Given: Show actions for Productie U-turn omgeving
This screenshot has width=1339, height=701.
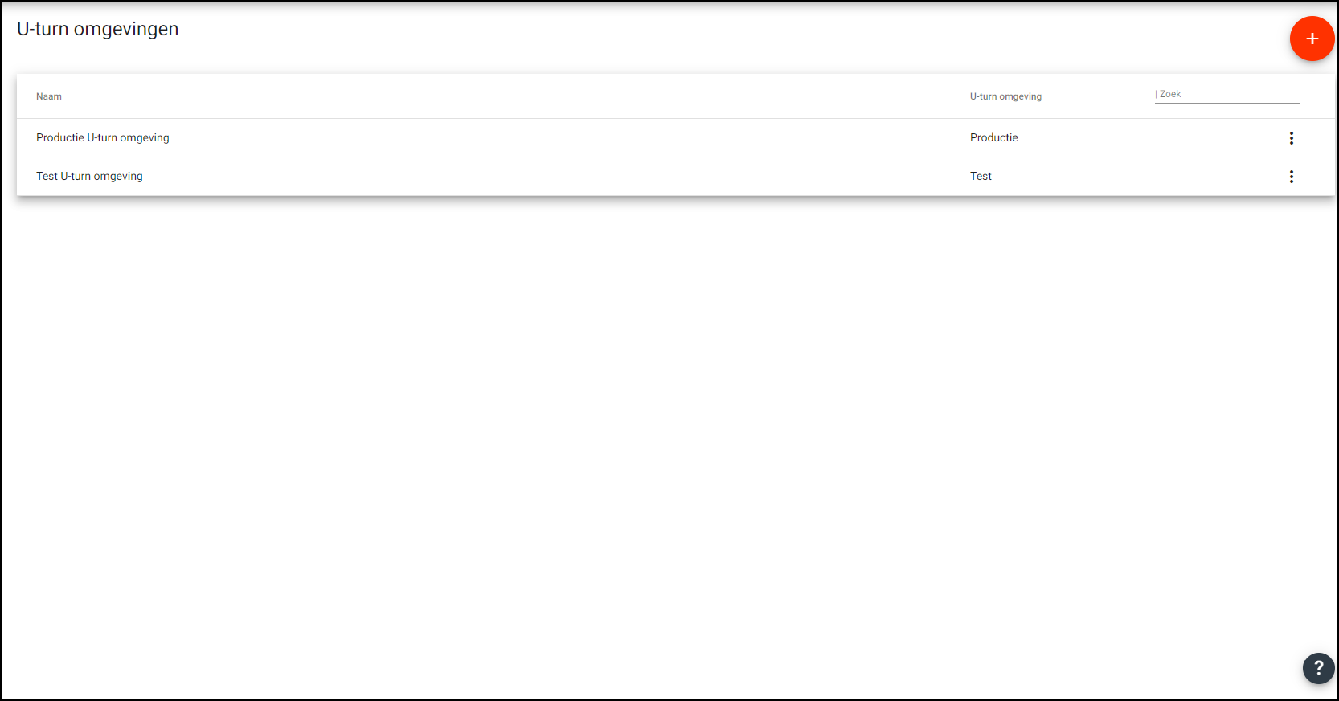Looking at the screenshot, I should click(1291, 138).
